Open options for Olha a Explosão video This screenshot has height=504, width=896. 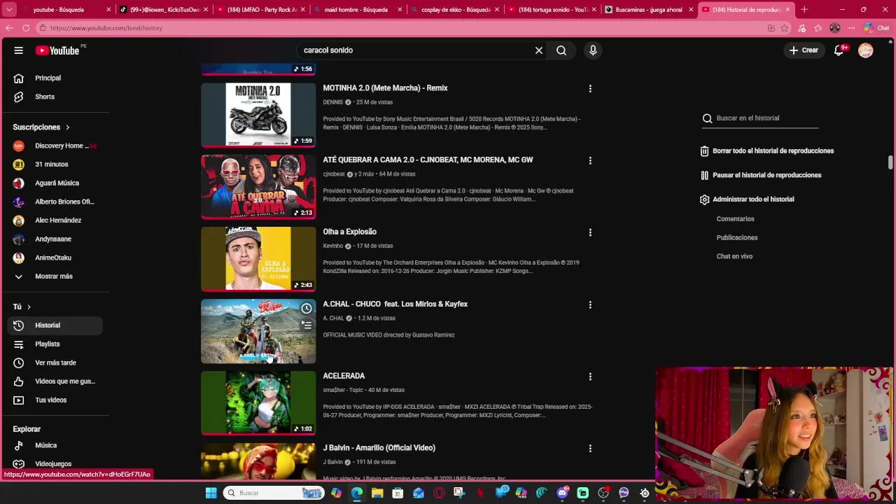pos(590,232)
